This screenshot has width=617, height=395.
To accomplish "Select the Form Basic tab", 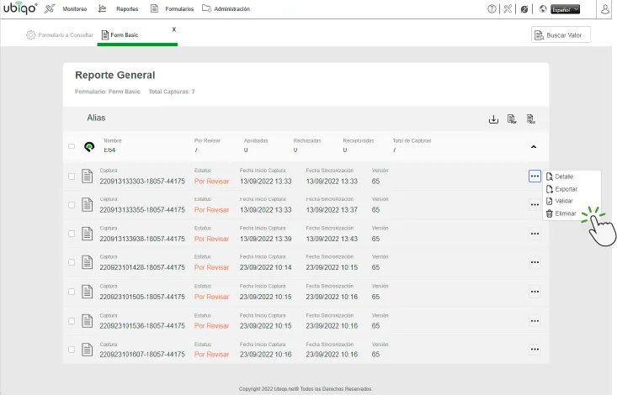I will (120, 35).
